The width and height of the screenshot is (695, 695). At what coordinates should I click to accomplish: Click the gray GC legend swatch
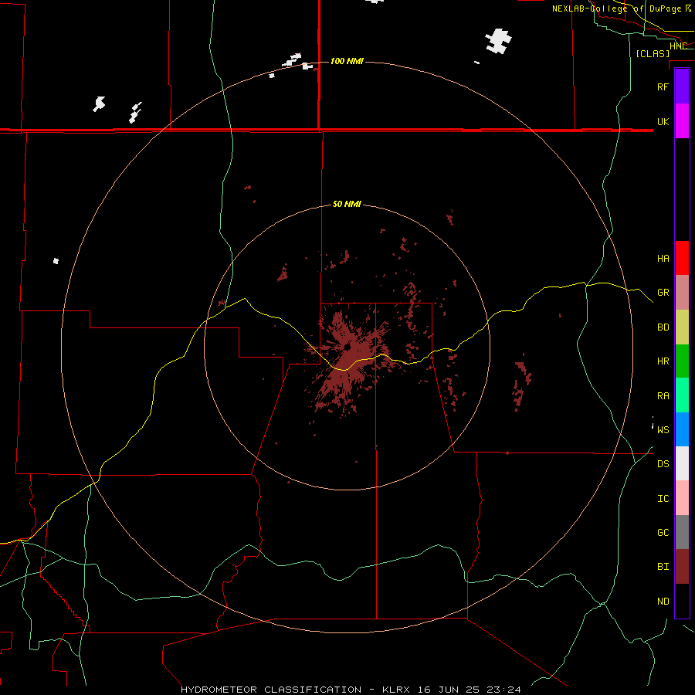(x=682, y=532)
